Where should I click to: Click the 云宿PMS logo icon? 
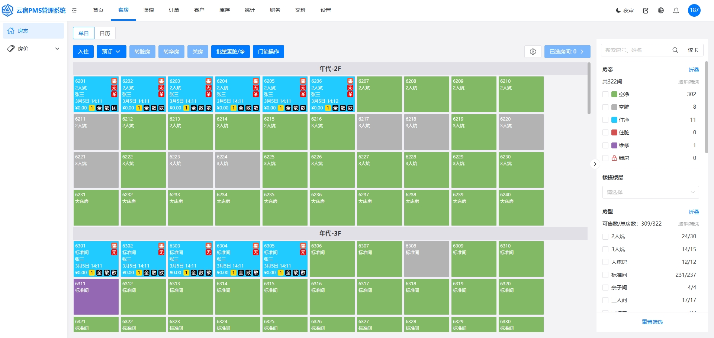[x=7, y=10]
